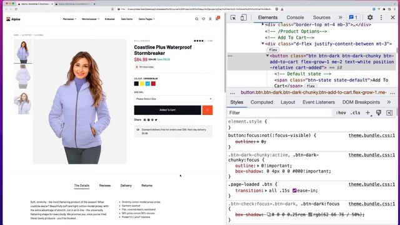
Task: Show more DevTools panels chevron
Action: pos(340,17)
